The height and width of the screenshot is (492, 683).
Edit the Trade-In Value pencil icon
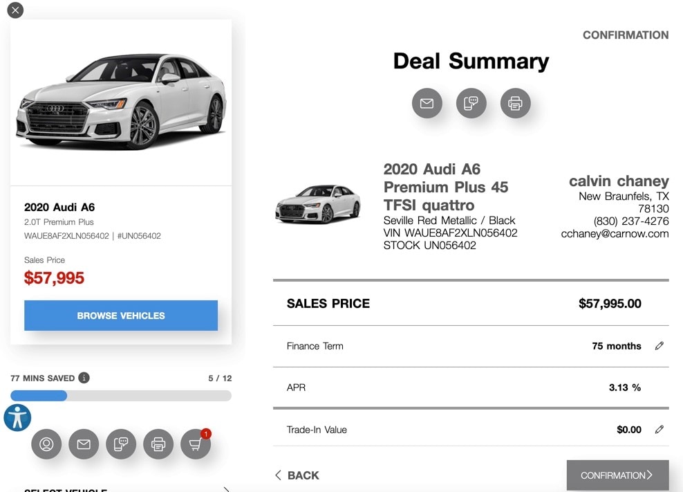click(659, 430)
